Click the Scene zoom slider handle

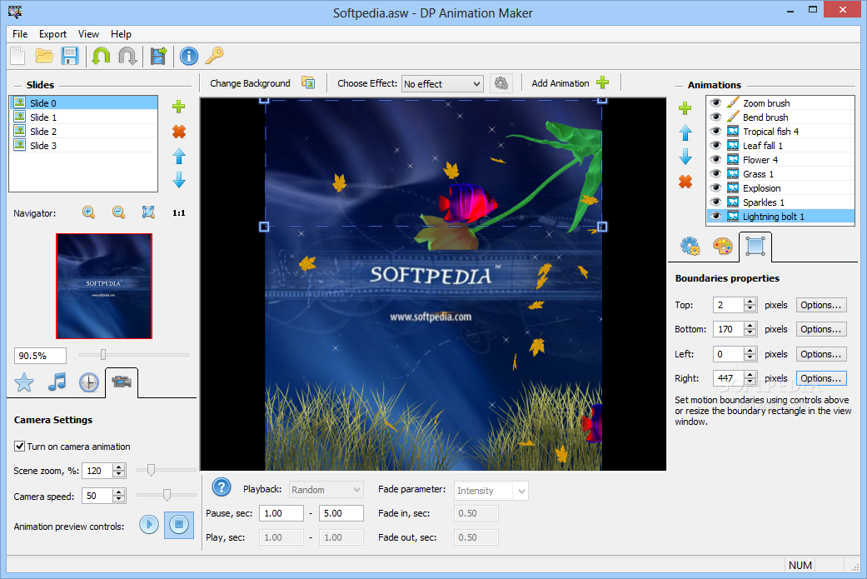tap(151, 470)
